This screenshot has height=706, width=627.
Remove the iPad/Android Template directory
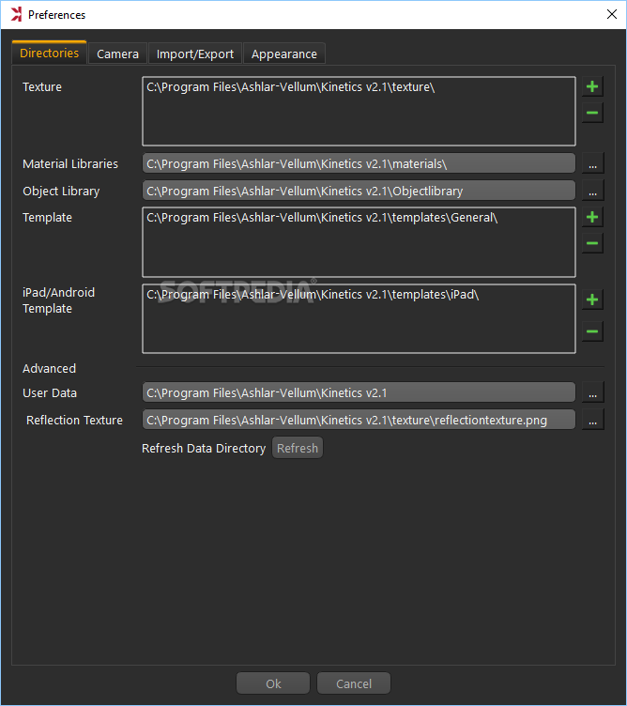point(592,331)
